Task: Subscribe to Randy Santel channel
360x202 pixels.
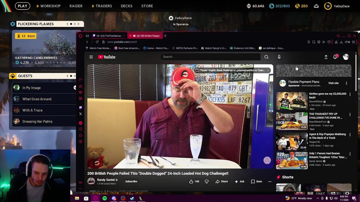Action: pos(131,182)
